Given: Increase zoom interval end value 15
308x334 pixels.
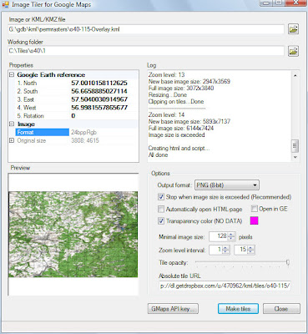Looking at the screenshot, I should tap(251, 247).
